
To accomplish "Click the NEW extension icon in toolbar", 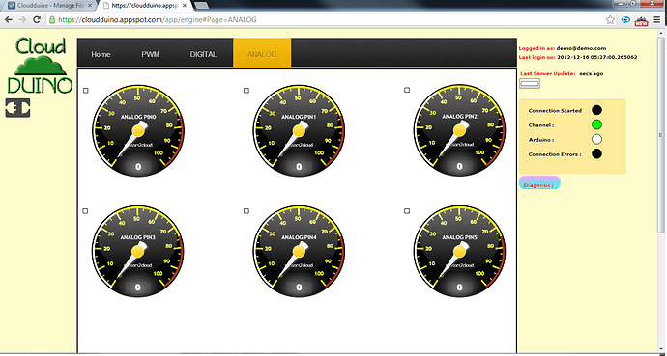I will click(641, 21).
